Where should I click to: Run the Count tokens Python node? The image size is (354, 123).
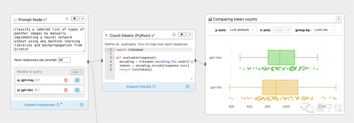click(182, 34)
